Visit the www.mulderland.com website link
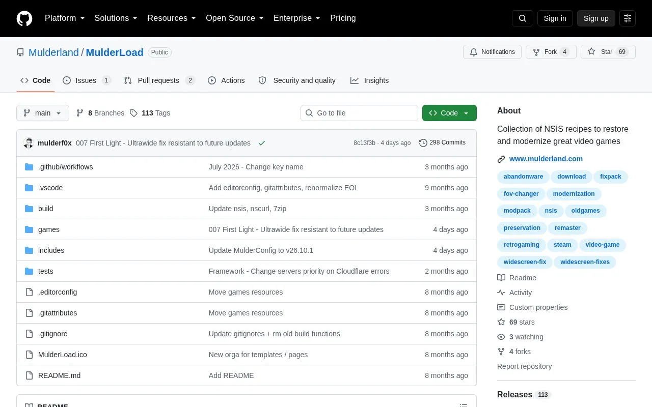652x407 pixels. (x=546, y=159)
